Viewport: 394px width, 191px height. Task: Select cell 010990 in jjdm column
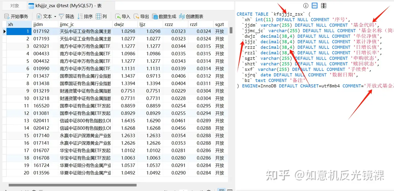[45, 69]
